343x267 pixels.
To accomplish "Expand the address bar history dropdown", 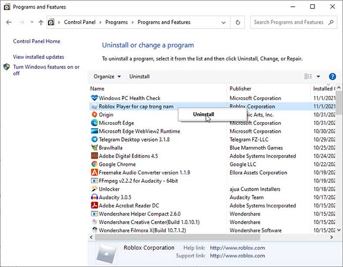I will click(223, 22).
